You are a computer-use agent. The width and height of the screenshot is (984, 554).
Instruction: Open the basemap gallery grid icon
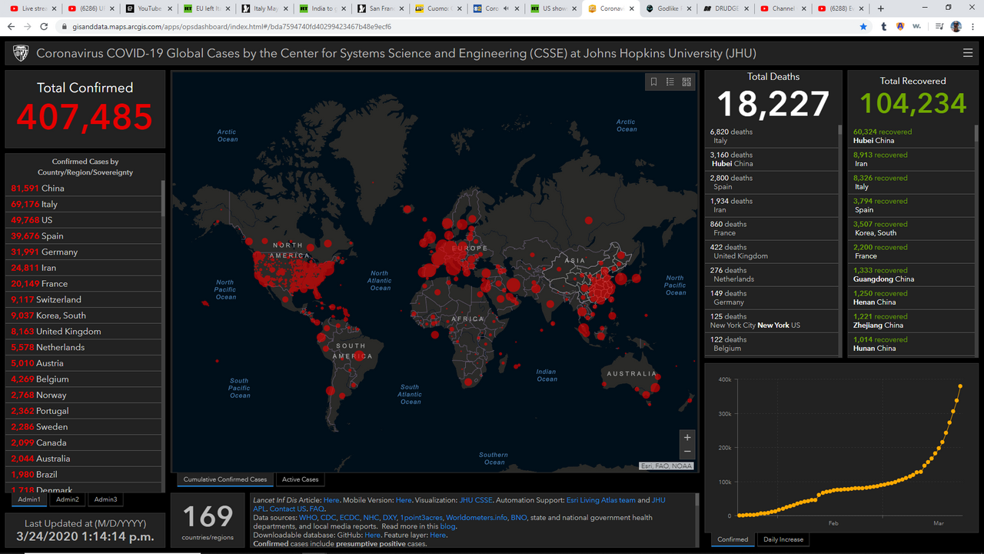[686, 82]
